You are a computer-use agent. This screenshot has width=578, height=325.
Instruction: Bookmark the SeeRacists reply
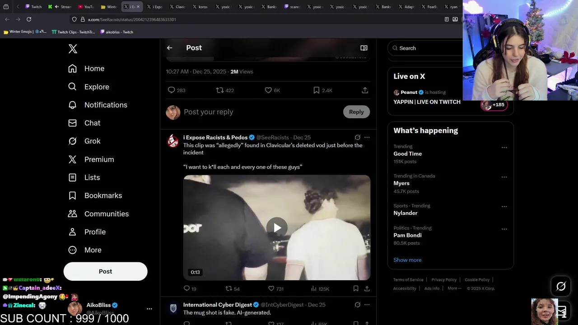356,289
